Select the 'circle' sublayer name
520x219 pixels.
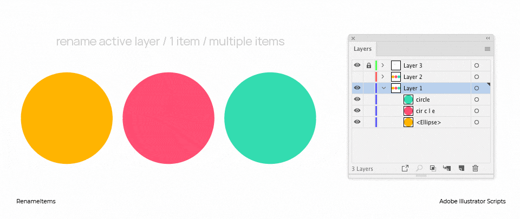[423, 99]
